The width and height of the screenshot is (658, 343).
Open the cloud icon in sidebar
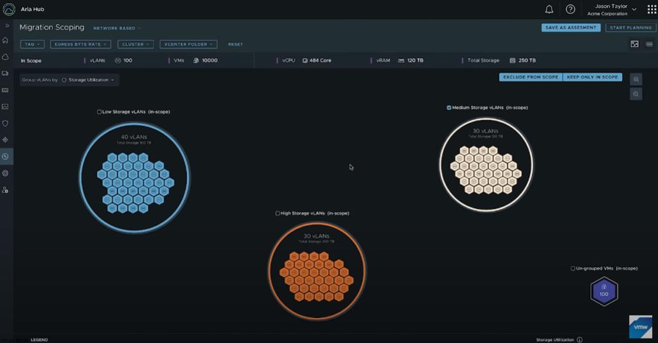click(x=5, y=57)
